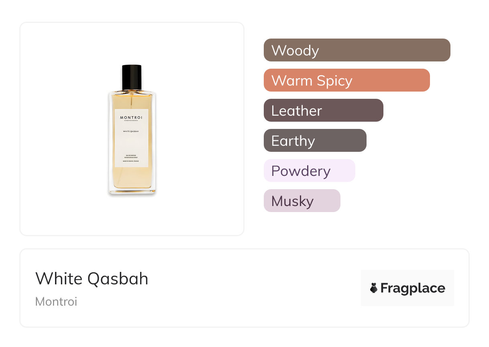Image resolution: width=489 pixels, height=347 pixels.
Task: Click the dark brown Leather color swatch end
Action: [375, 110]
